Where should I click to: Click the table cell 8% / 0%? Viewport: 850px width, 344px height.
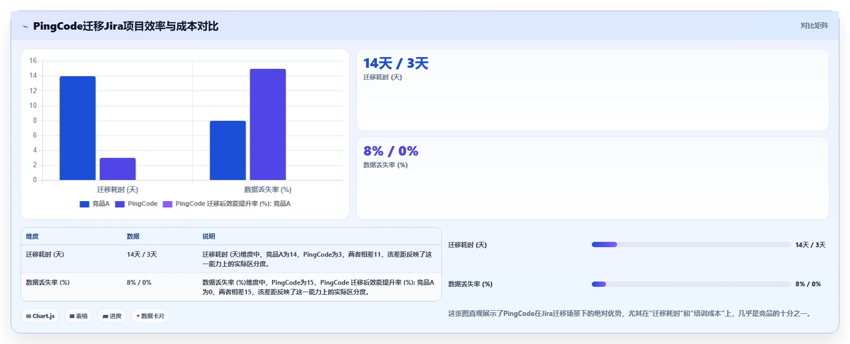coord(139,283)
